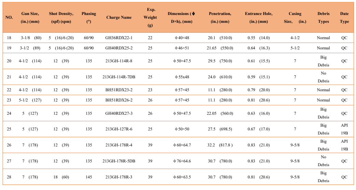The width and height of the screenshot is (356, 190).
Task: Click dimensions cell ф76×64.6
Action: tap(182, 161)
